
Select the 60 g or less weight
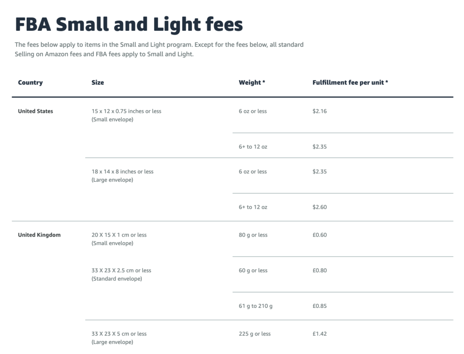(x=253, y=271)
